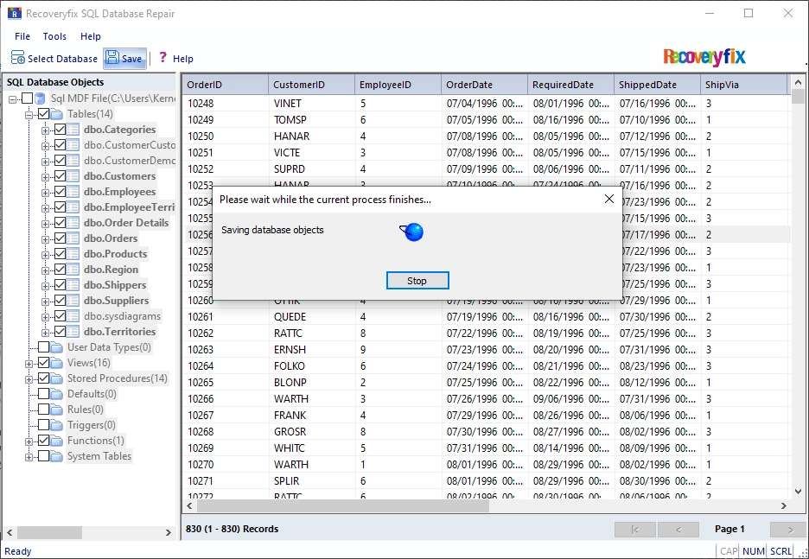The image size is (809, 559).
Task: Go to the previous records page
Action: click(678, 530)
